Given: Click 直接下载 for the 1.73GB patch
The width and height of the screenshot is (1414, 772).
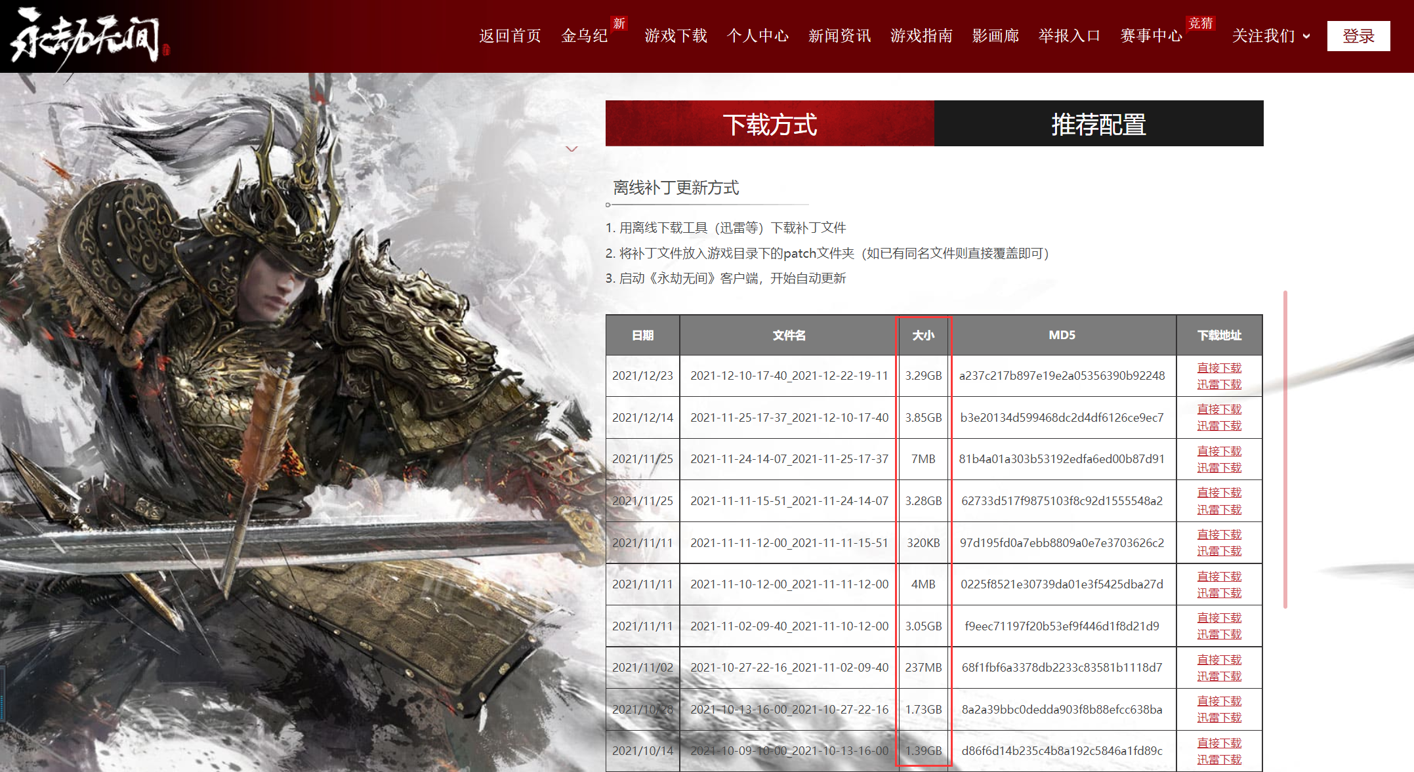Looking at the screenshot, I should click(1219, 701).
